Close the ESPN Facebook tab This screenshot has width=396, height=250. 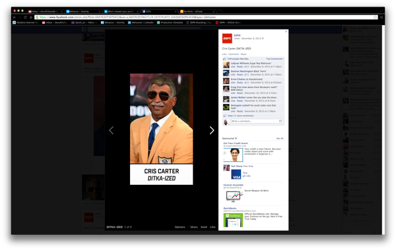pyautogui.click(x=176, y=12)
